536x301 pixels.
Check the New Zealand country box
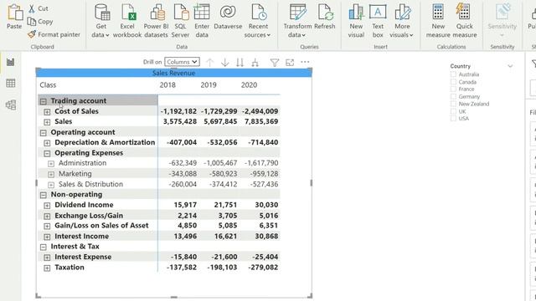453,104
